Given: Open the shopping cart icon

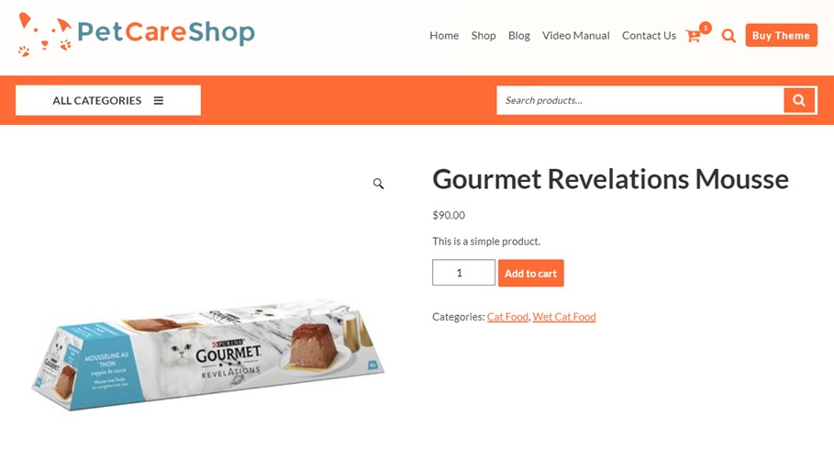Looking at the screenshot, I should pos(693,36).
